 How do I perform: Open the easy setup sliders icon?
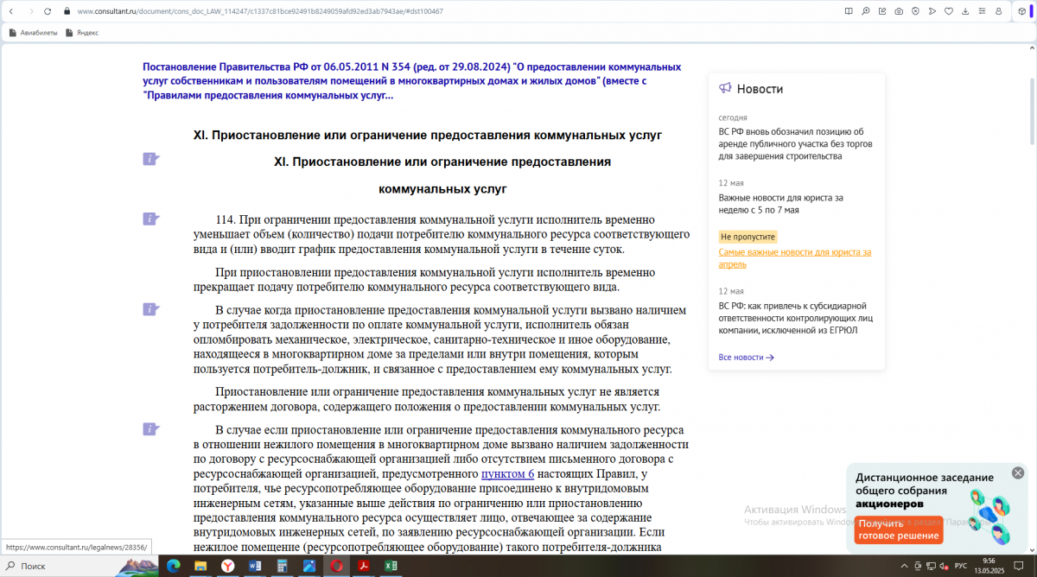pos(981,11)
